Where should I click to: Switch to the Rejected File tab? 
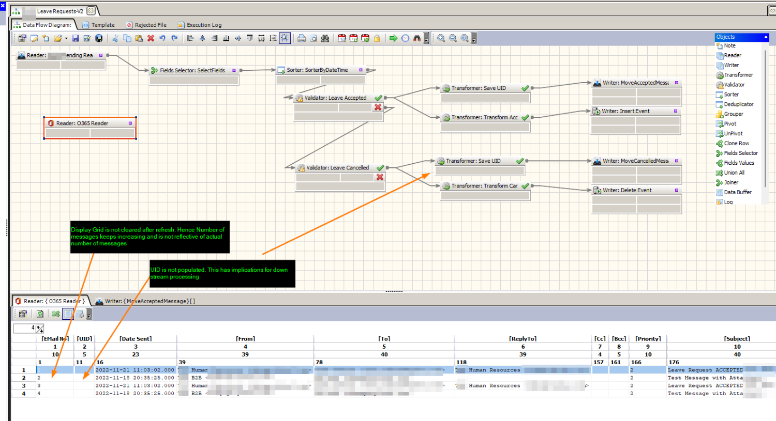[x=146, y=25]
